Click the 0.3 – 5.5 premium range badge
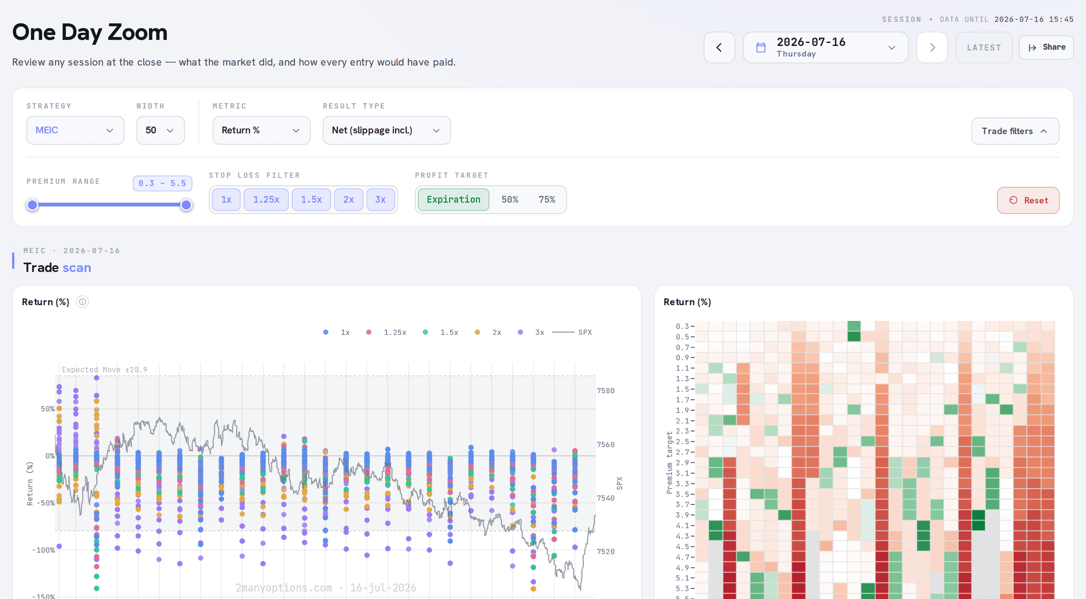The image size is (1086, 599). [162, 183]
